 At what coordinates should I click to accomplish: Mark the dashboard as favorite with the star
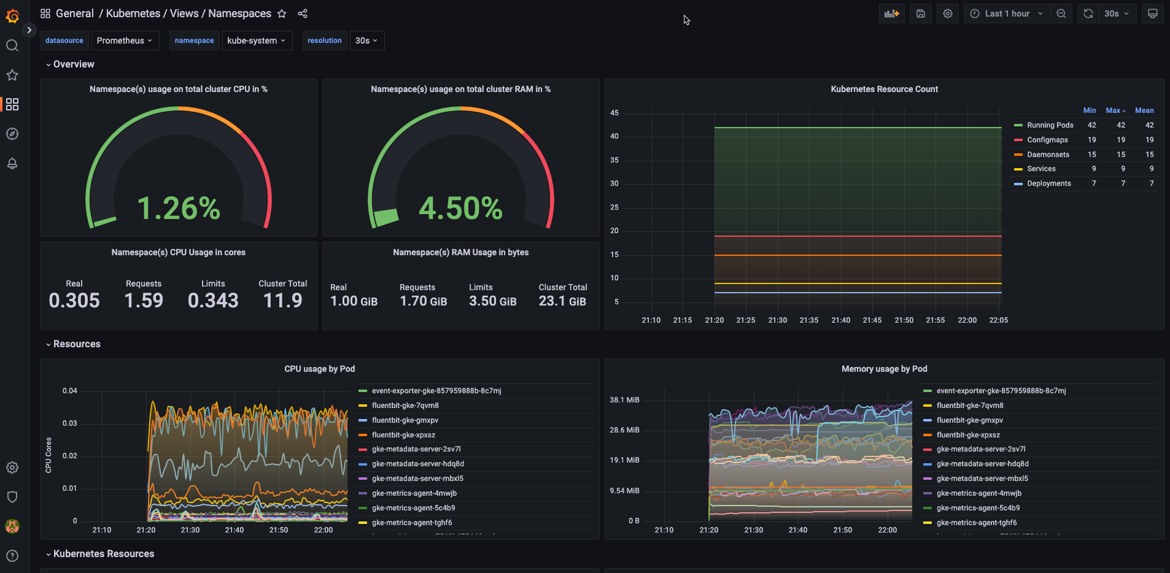point(282,13)
